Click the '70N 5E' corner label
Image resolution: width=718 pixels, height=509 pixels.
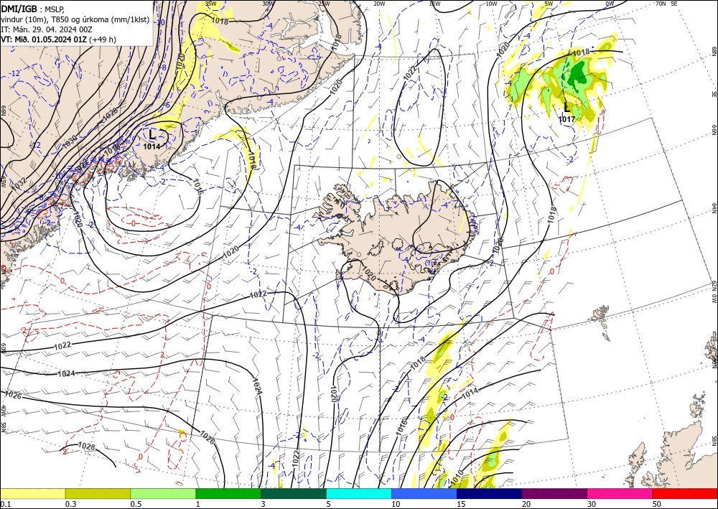[666, 4]
